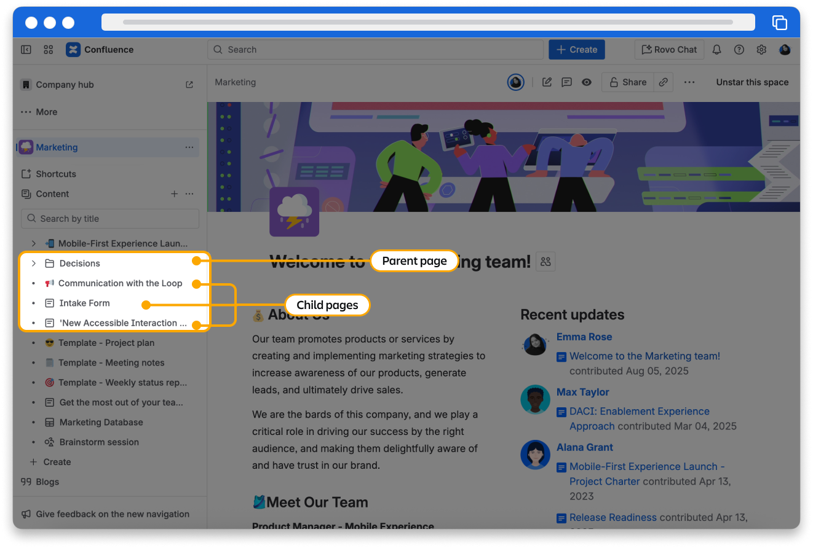Click the blue Create button
Screen dimensions: 813x548
[x=576, y=50]
